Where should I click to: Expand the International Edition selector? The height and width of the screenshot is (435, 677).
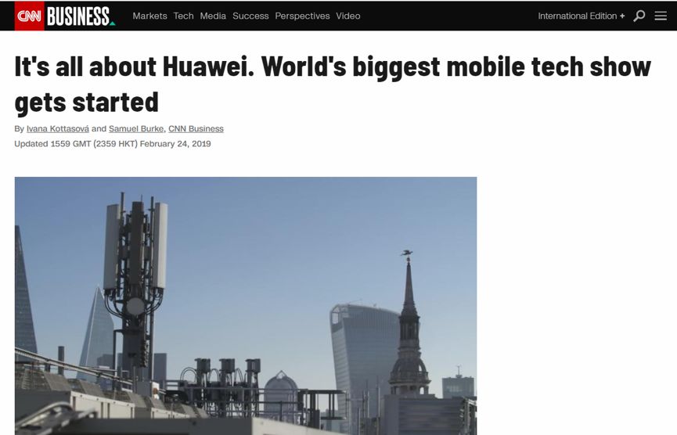[582, 16]
